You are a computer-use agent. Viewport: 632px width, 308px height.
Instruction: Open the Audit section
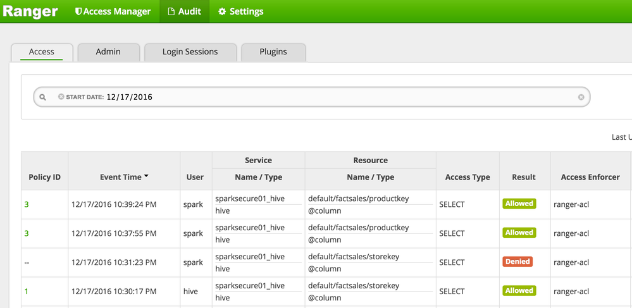click(184, 11)
